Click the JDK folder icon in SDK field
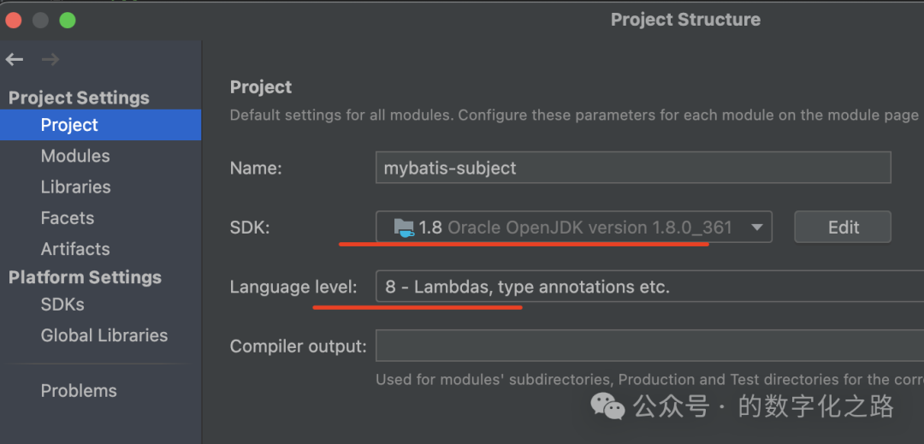 [404, 228]
